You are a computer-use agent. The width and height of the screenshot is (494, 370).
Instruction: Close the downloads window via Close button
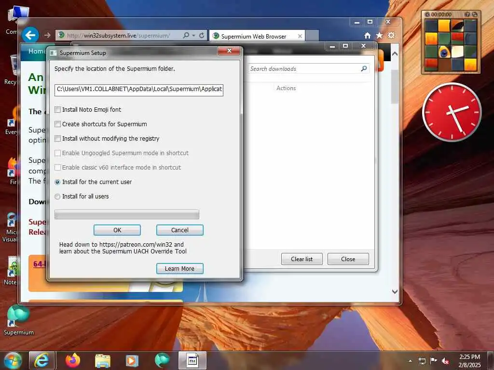(x=348, y=259)
